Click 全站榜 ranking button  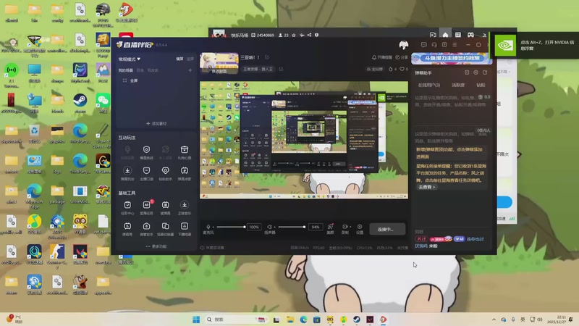(x=375, y=69)
